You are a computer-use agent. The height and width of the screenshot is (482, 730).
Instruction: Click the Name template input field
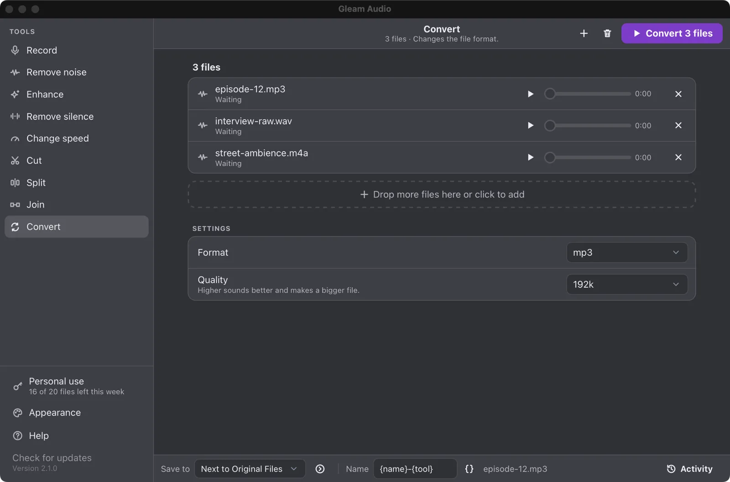pyautogui.click(x=415, y=469)
